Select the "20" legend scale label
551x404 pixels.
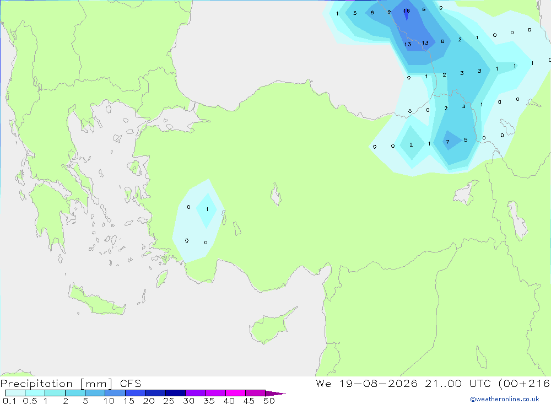point(149,401)
